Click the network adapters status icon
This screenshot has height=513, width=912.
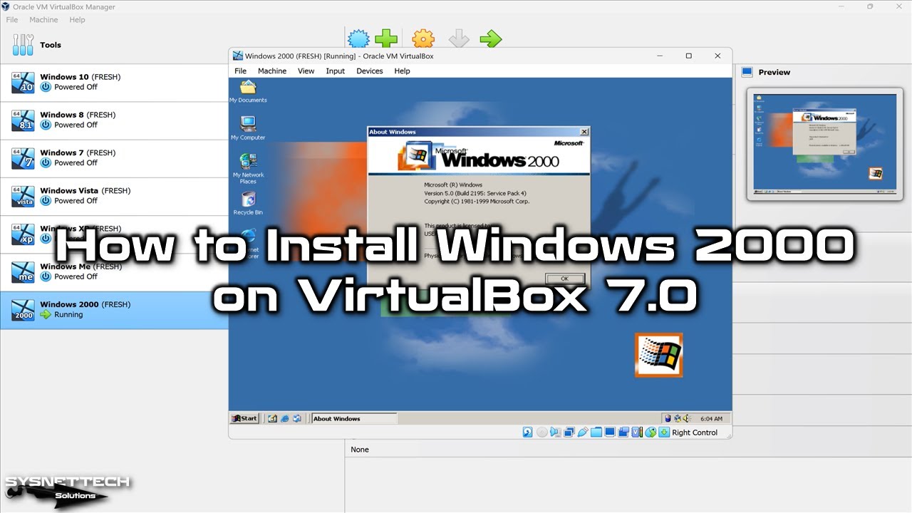[569, 432]
